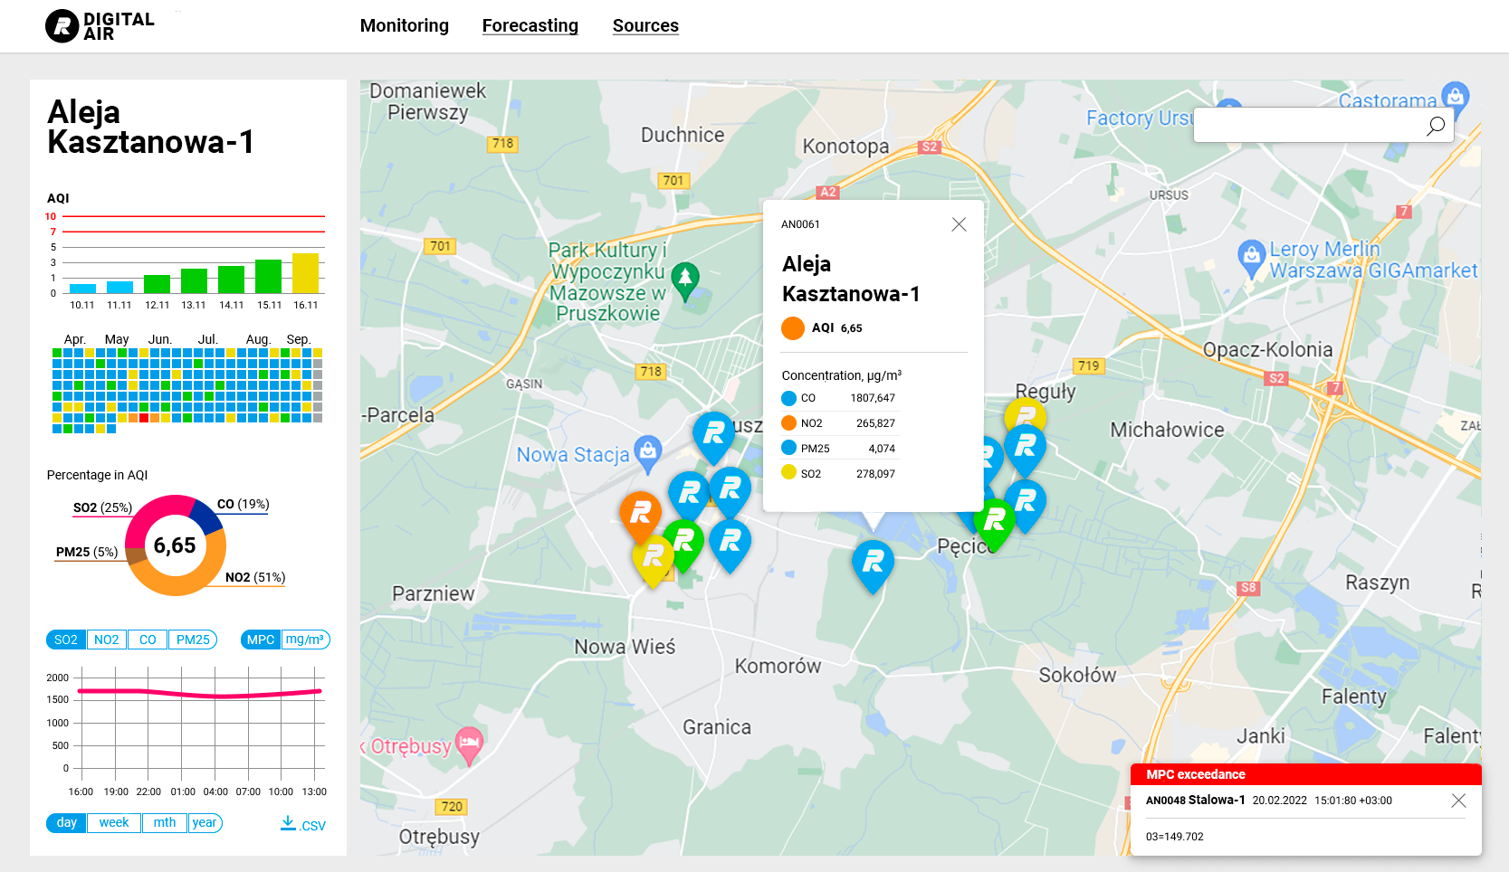This screenshot has height=872, width=1509.
Task: Enable the PM25 pollutant filter
Action: coord(193,640)
